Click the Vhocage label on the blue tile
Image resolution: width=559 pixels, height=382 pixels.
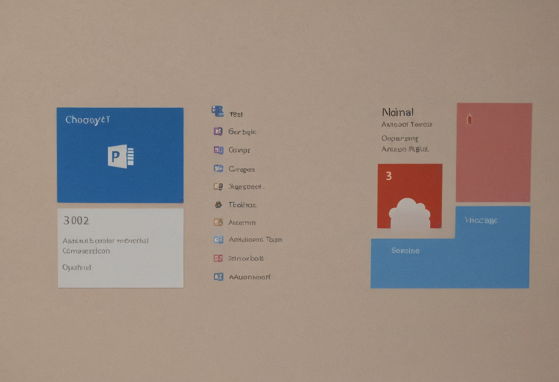click(481, 220)
